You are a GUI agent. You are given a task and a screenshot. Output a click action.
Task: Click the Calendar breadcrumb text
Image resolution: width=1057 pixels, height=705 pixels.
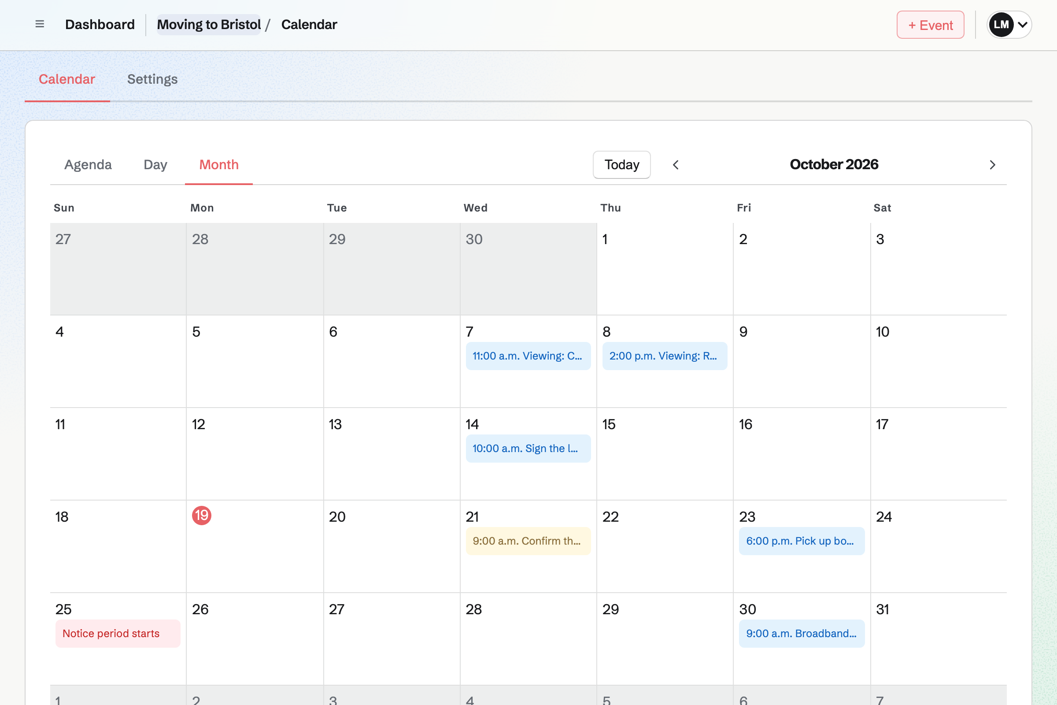(x=309, y=25)
